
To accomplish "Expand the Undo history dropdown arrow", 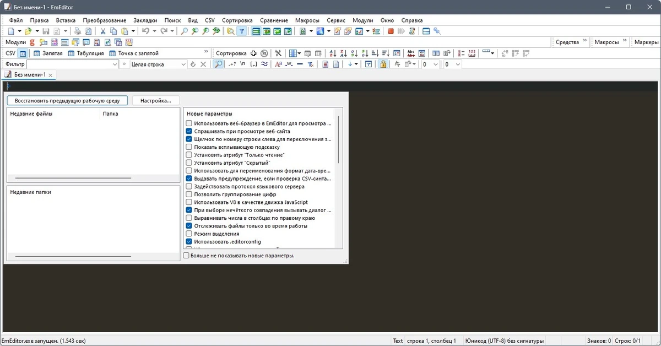I will point(154,31).
